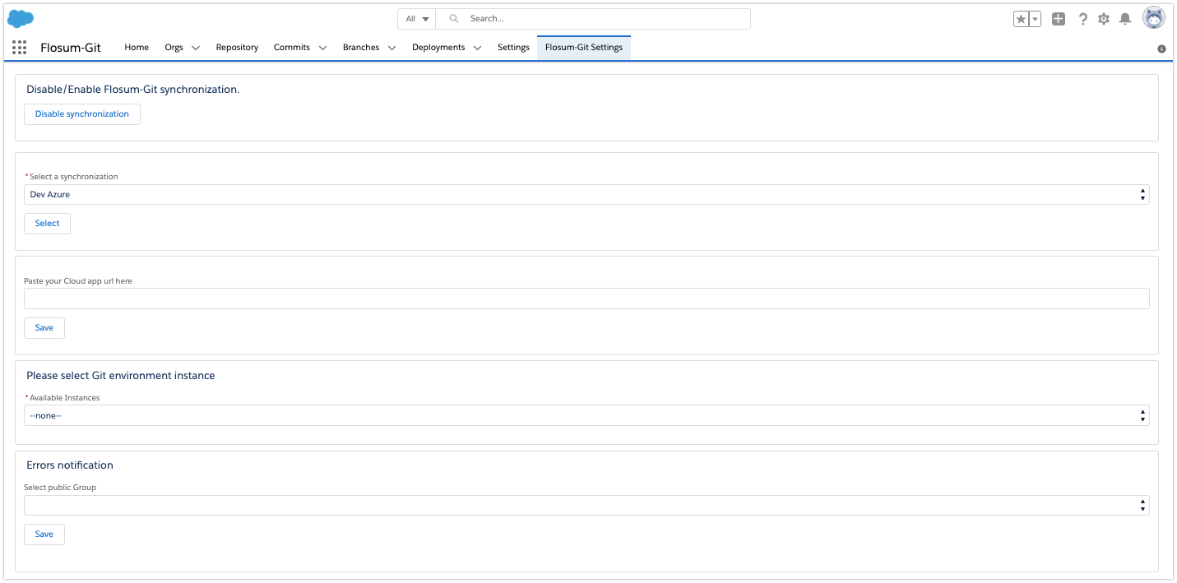The width and height of the screenshot is (1177, 583).
Task: Open the App Launcher grid icon
Action: click(x=20, y=48)
